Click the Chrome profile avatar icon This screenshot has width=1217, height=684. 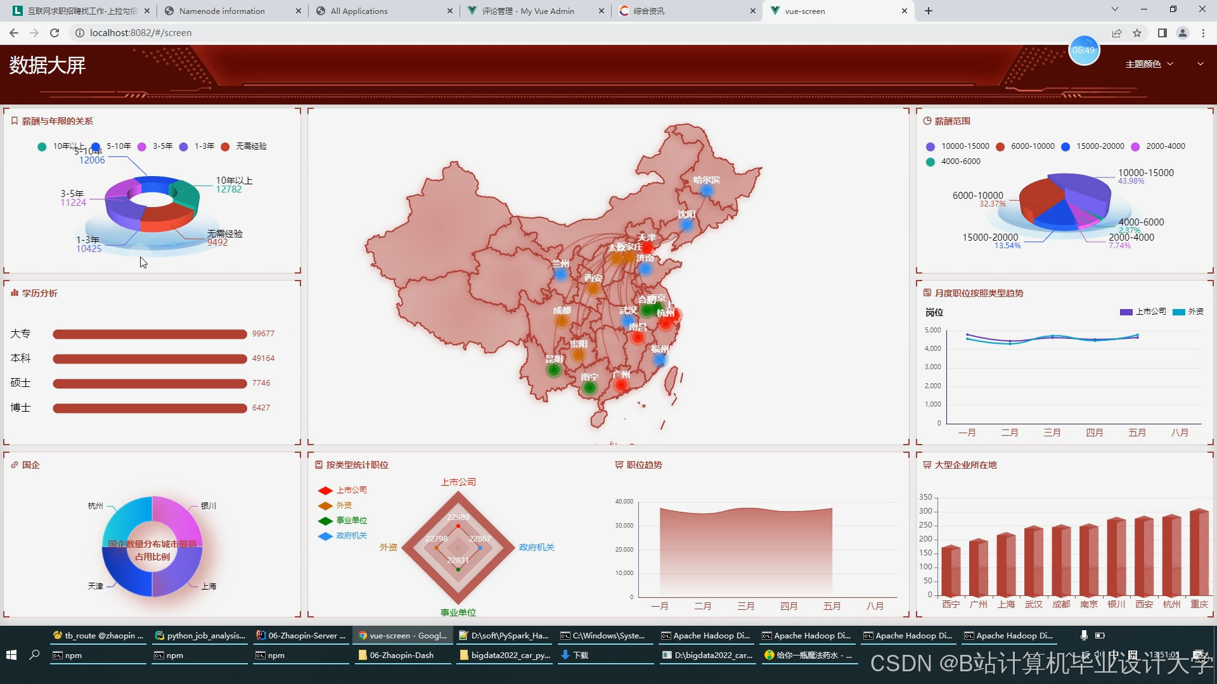point(1183,33)
